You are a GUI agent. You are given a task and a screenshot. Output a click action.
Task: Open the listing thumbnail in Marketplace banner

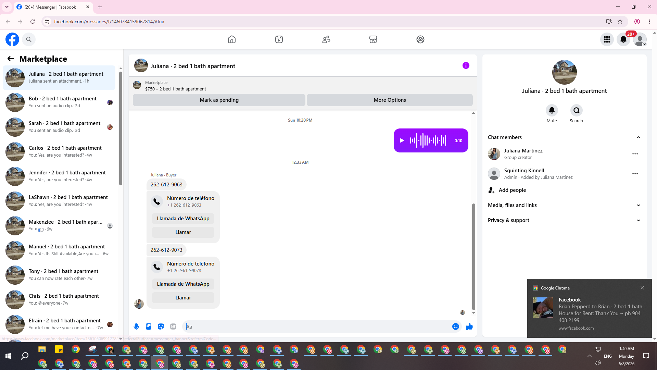tap(137, 85)
